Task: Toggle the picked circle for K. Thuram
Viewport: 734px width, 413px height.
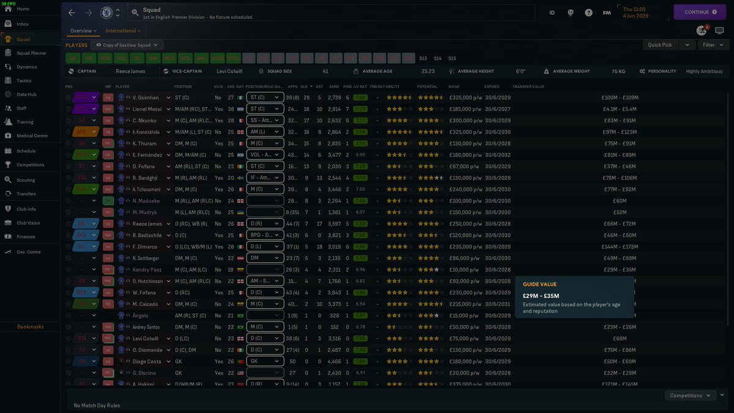Action: pyautogui.click(x=69, y=143)
